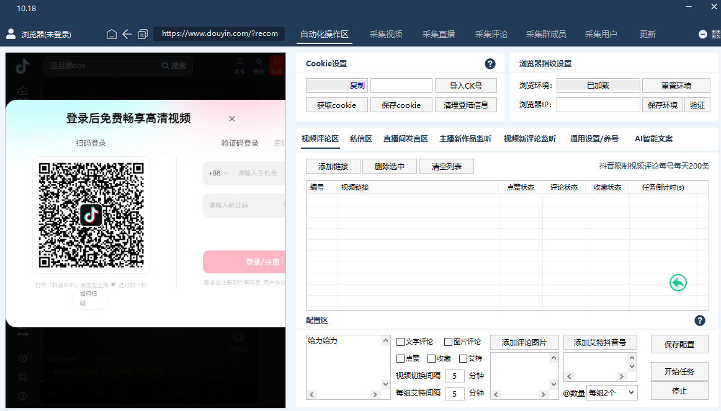Screen dimensions: 721x411
Task: Click the 停止 button
Action: tap(679, 391)
